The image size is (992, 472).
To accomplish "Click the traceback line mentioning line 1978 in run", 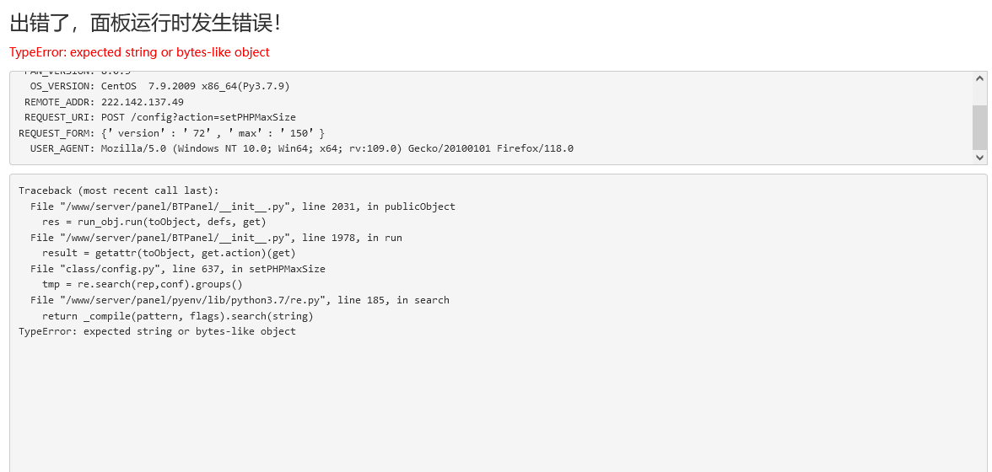I will click(216, 238).
